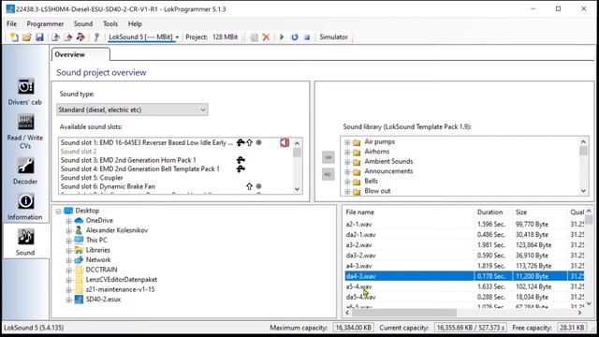The height and width of the screenshot is (337, 599).
Task: Select the z21-maintenance-v1-15 folder
Action: click(x=120, y=289)
